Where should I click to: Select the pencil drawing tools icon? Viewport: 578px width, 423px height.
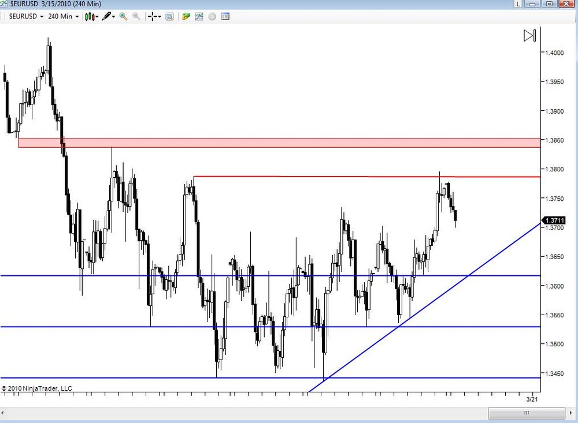pyautogui.click(x=106, y=16)
